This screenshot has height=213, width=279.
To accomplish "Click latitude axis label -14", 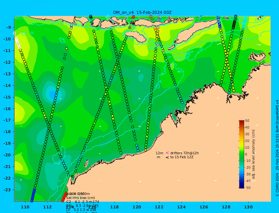I will pyautogui.click(x=7, y=85).
